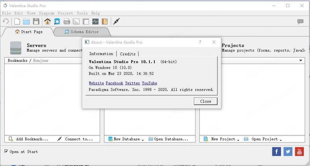Open the feedback speech bubble icon

[300, 21]
